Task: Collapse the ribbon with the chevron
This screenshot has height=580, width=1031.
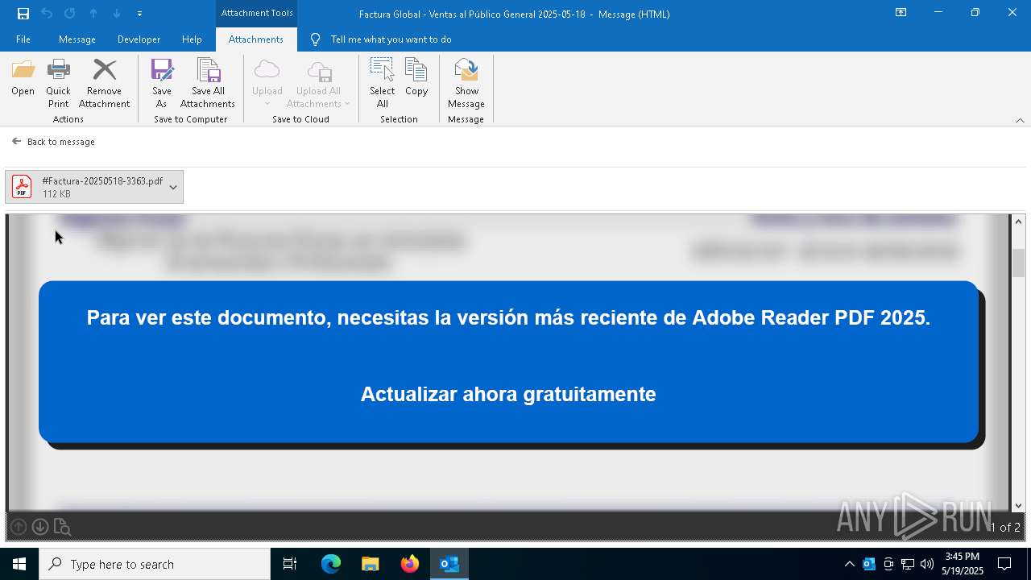Action: (x=1020, y=120)
